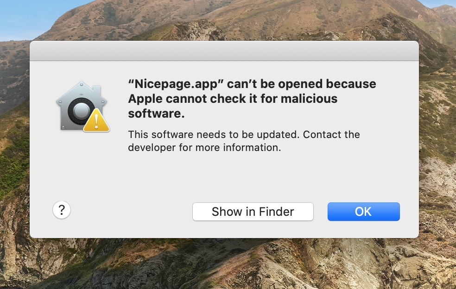
Task: Click the yellow warning triangle badge
Action: [x=96, y=121]
